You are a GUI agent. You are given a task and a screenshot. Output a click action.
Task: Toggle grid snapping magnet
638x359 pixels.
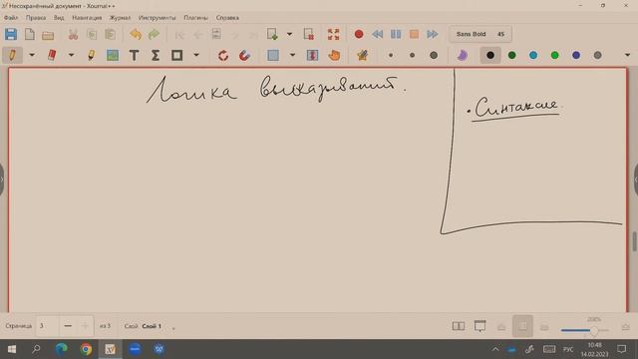tap(244, 55)
